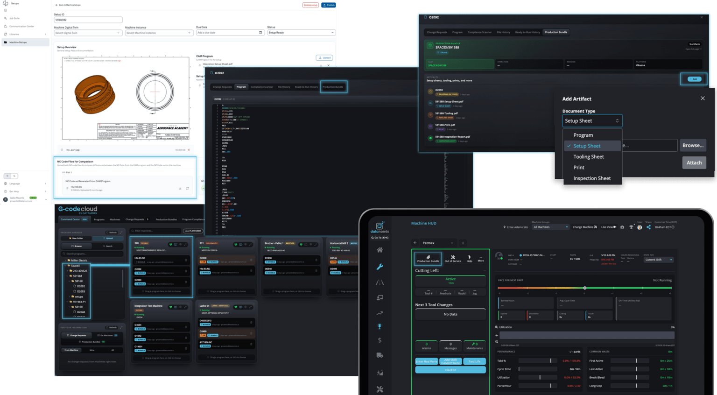Click the blue share icon in HUD header
This screenshot has width=717, height=395.
[648, 227]
